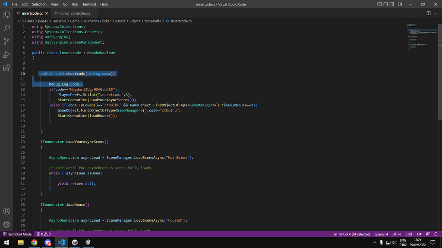The height and width of the screenshot is (248, 442).
Task: Open Visual Studio Code in Windows taskbar
Action: pyautogui.click(x=61, y=242)
